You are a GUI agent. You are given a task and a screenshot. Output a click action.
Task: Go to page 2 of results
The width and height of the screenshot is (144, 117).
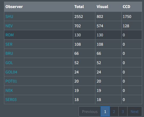[x=114, y=111]
